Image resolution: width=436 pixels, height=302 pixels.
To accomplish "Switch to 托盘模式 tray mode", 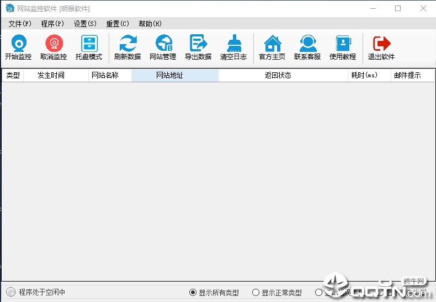I will pyautogui.click(x=89, y=47).
